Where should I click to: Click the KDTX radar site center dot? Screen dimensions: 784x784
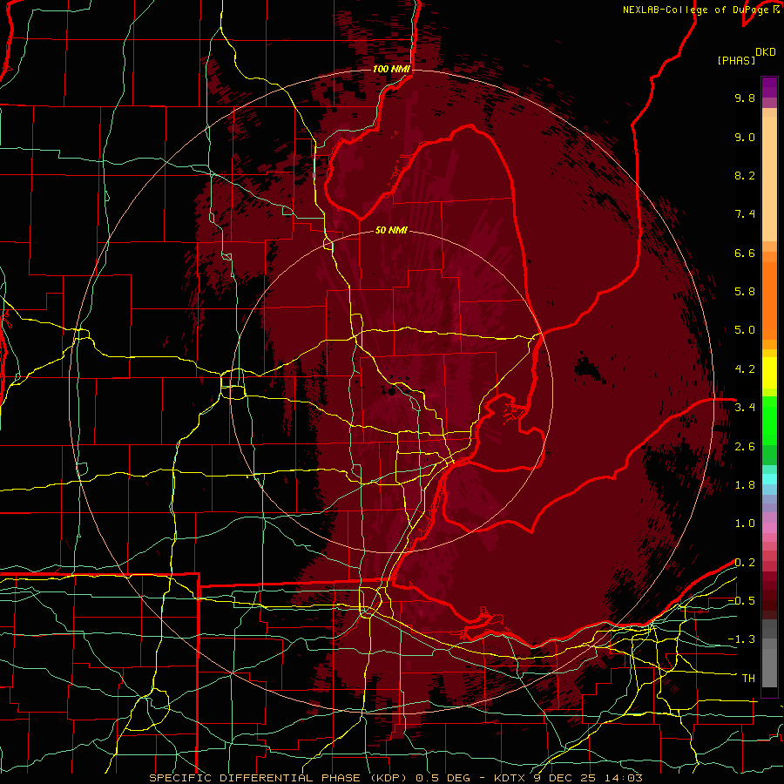(391, 391)
